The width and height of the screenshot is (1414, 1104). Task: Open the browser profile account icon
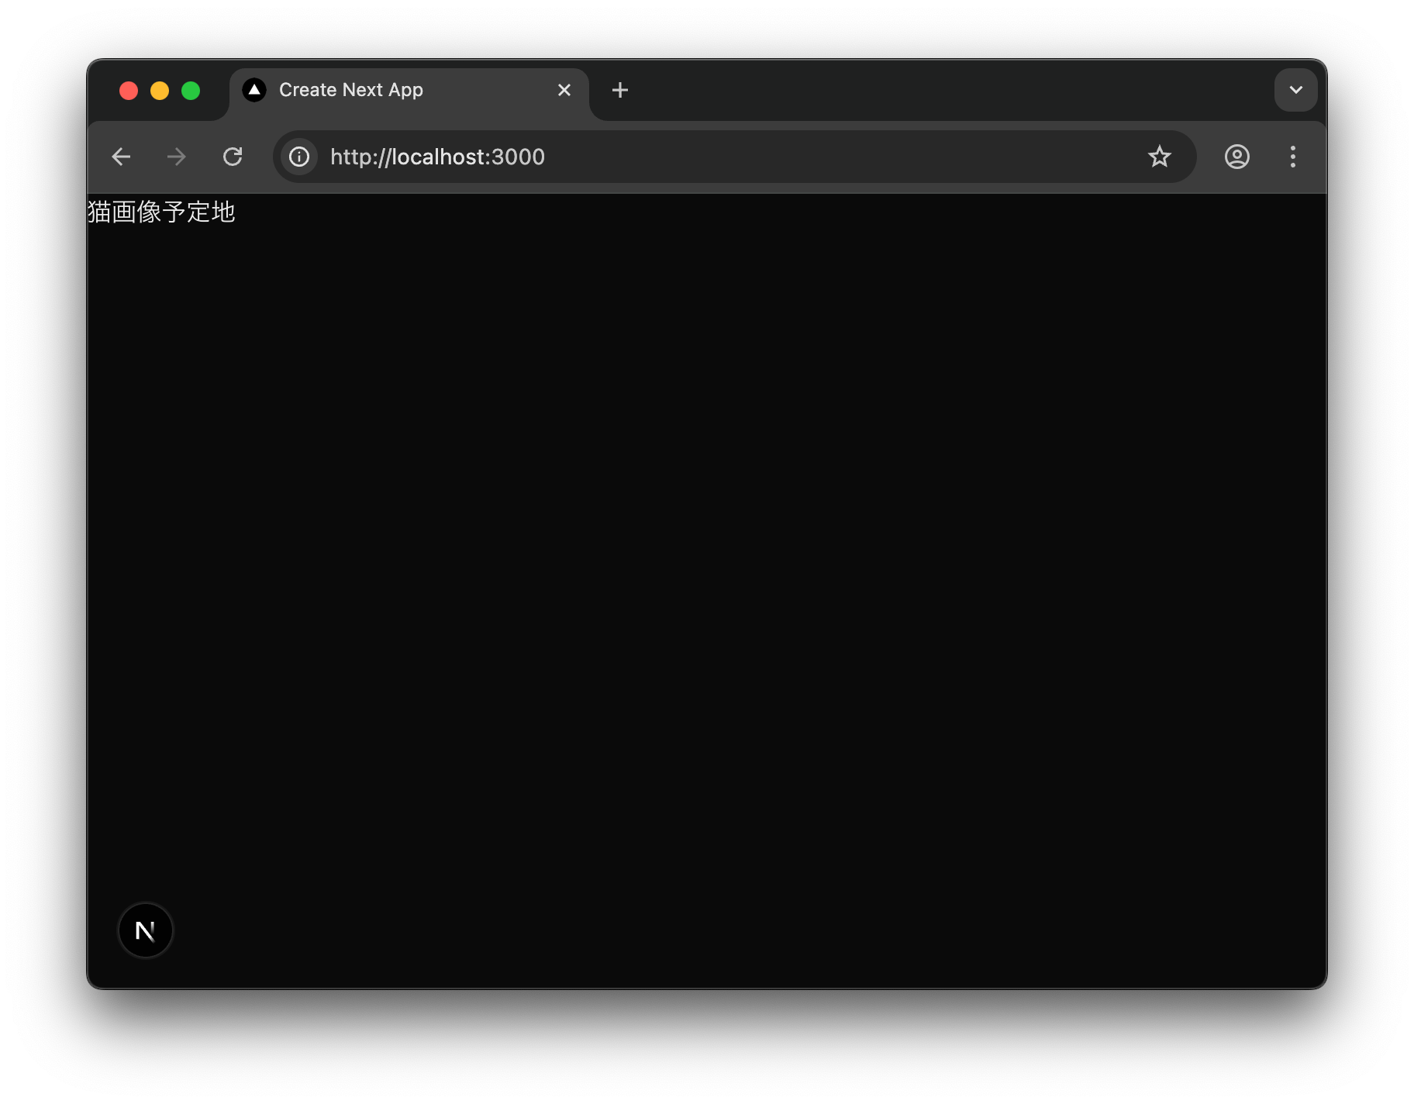click(1236, 157)
